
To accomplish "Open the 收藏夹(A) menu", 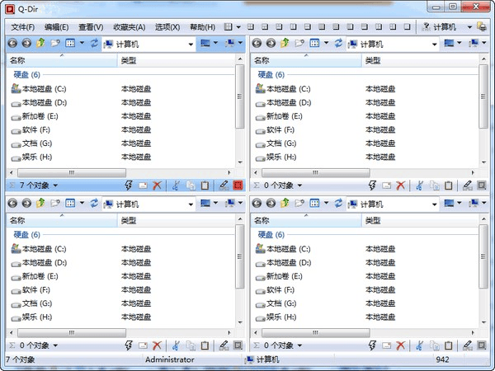I will (x=129, y=27).
